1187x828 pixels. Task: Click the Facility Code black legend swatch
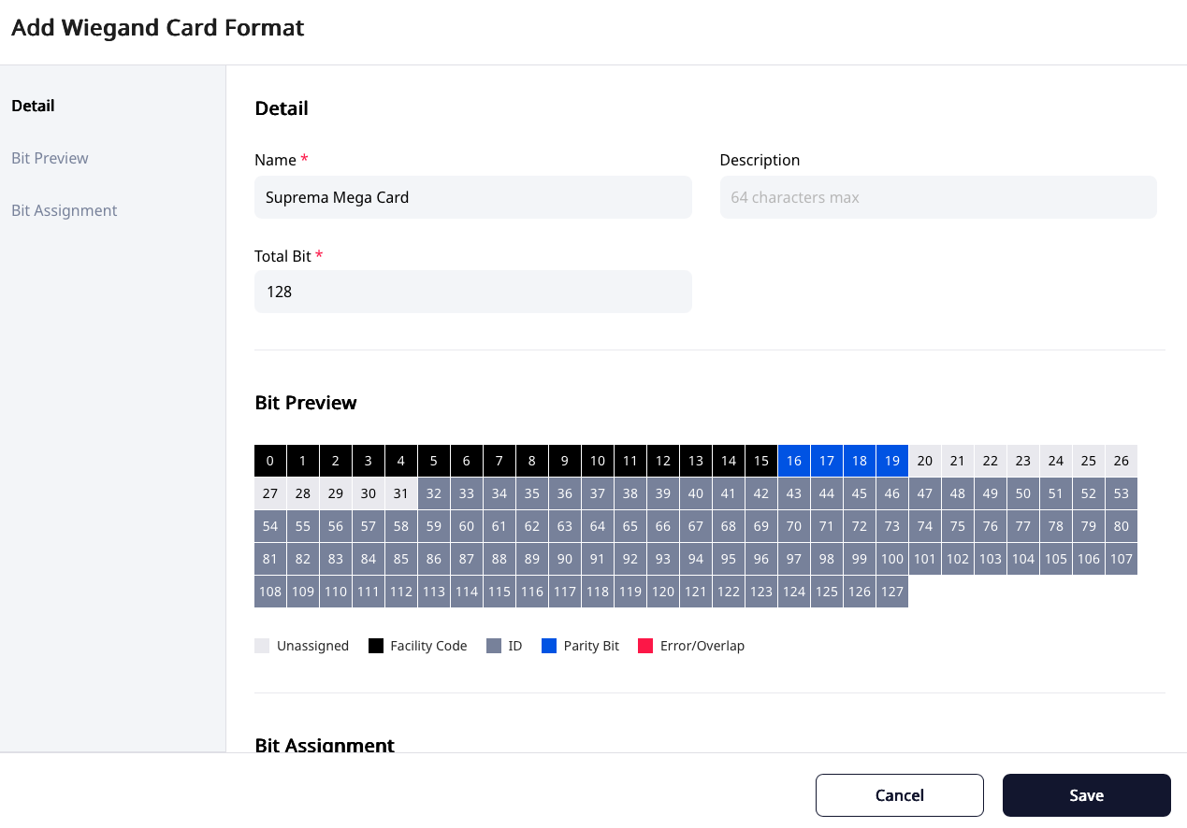[376, 646]
